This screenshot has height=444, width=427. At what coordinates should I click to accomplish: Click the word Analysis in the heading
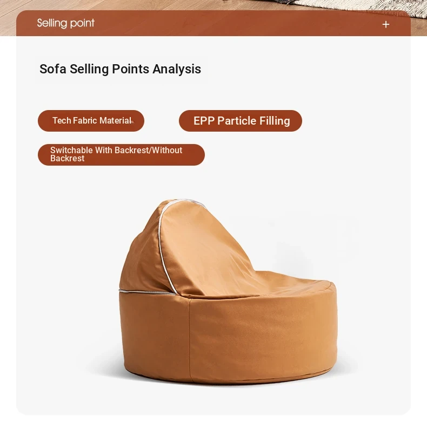[177, 70]
